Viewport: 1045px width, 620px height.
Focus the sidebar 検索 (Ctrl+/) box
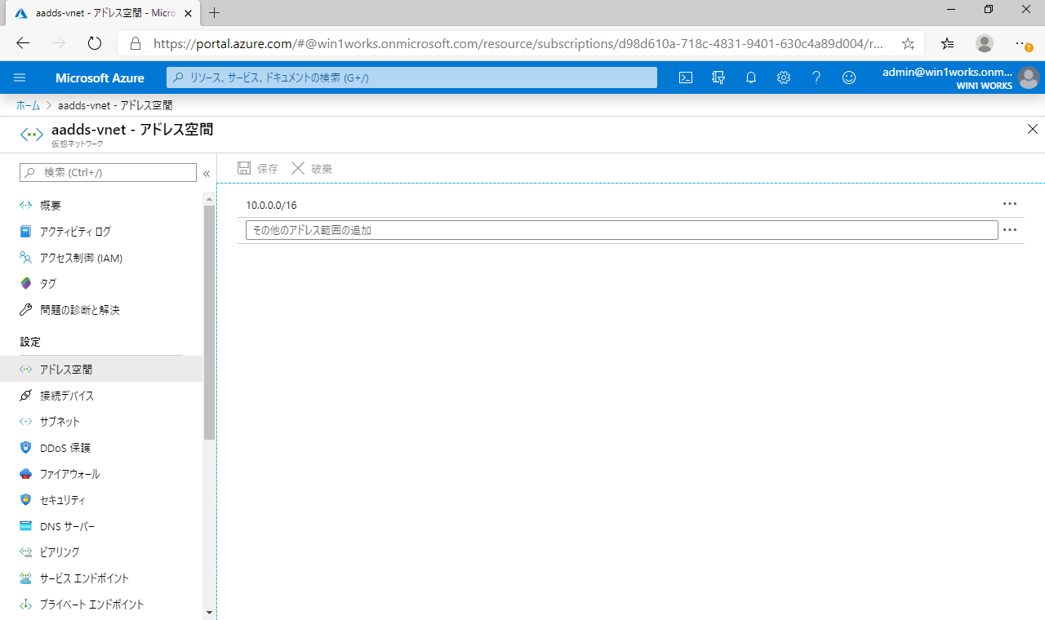click(109, 173)
